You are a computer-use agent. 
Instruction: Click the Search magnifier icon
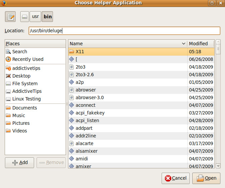point(8,52)
